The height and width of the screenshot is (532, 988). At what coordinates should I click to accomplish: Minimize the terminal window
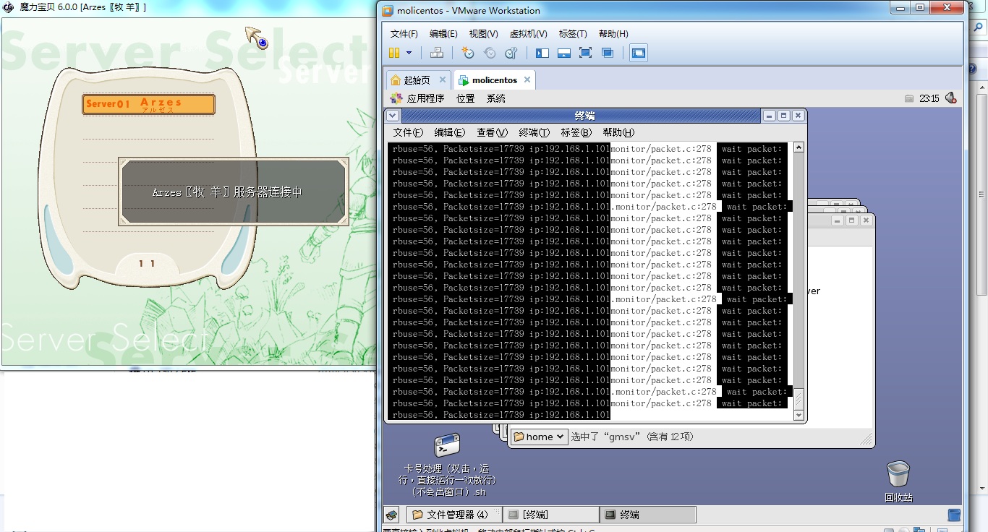coord(770,116)
